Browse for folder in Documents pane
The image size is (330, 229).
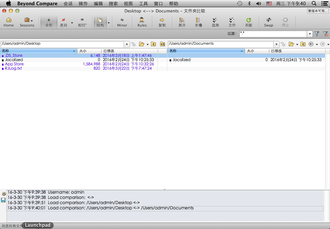click(291, 44)
